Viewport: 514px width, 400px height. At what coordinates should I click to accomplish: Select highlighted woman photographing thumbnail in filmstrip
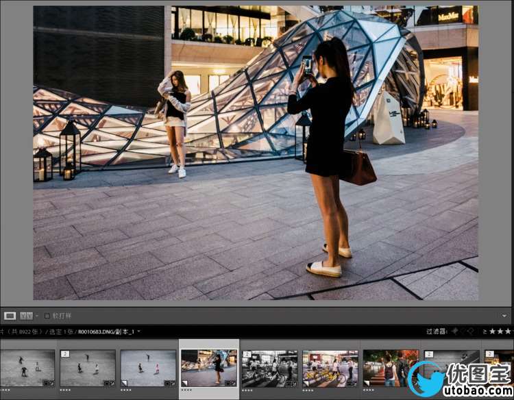209,368
